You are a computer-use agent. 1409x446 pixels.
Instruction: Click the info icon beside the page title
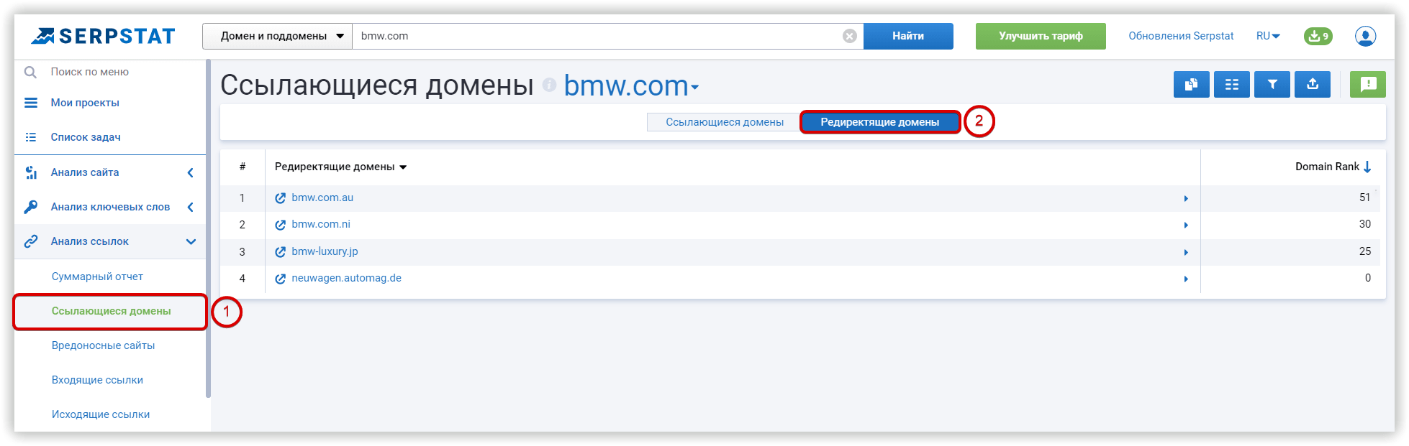click(549, 85)
